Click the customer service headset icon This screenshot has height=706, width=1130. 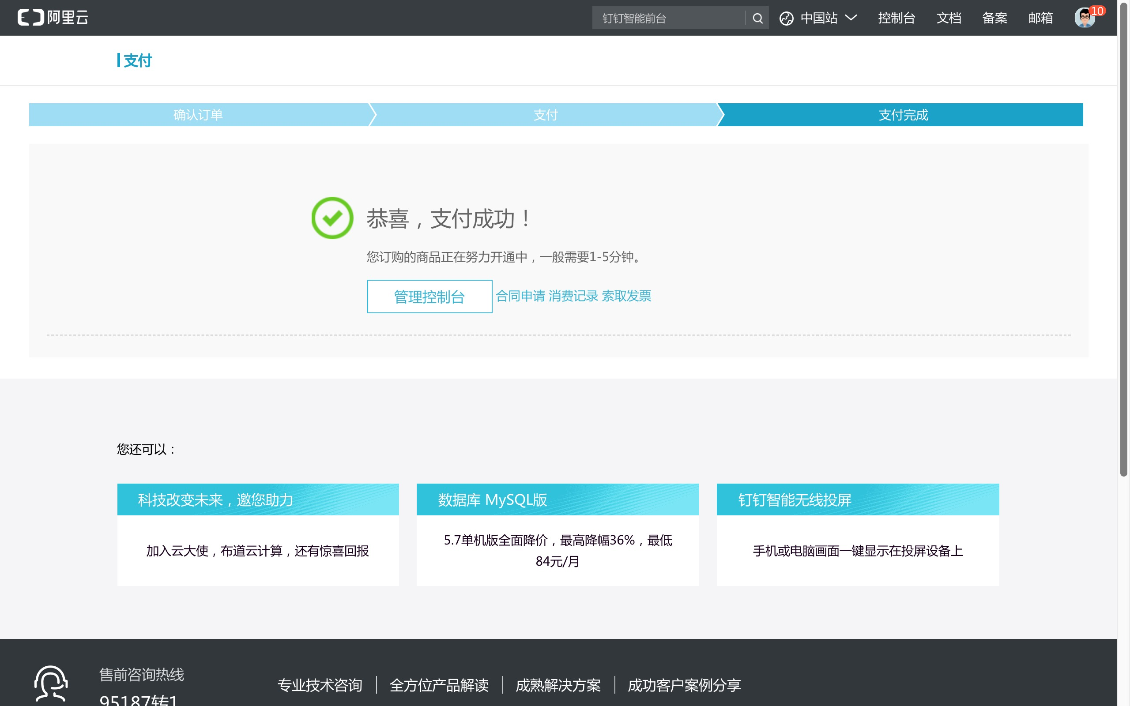pos(51,684)
